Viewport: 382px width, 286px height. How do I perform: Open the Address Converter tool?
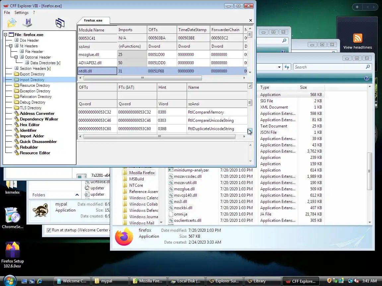coord(37,113)
